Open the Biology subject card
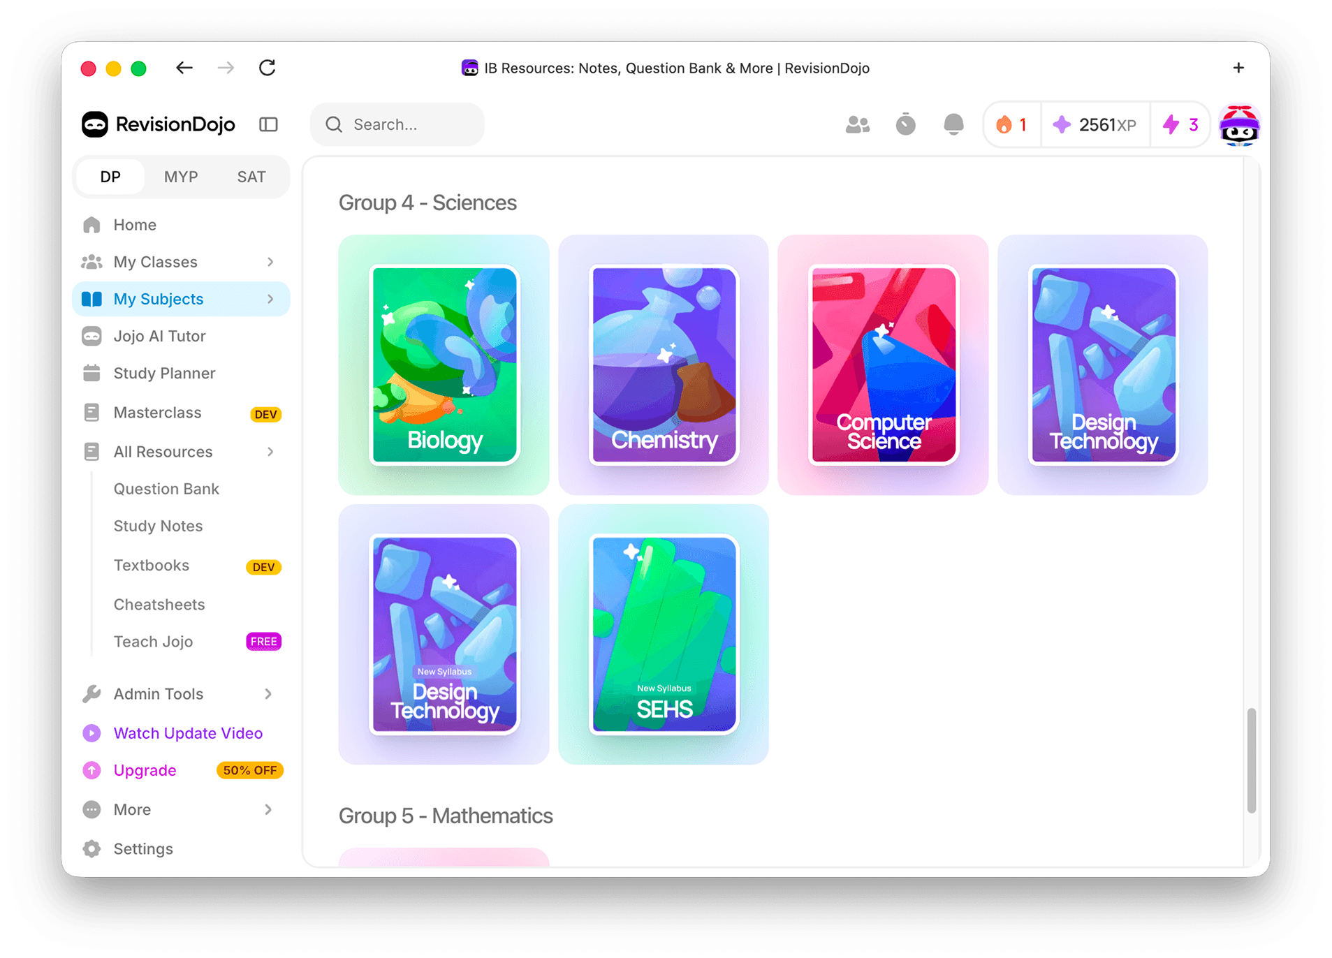This screenshot has height=958, width=1332. (444, 364)
